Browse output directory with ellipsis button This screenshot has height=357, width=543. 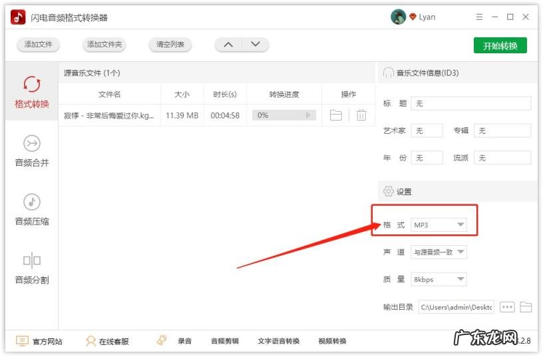[507, 307]
